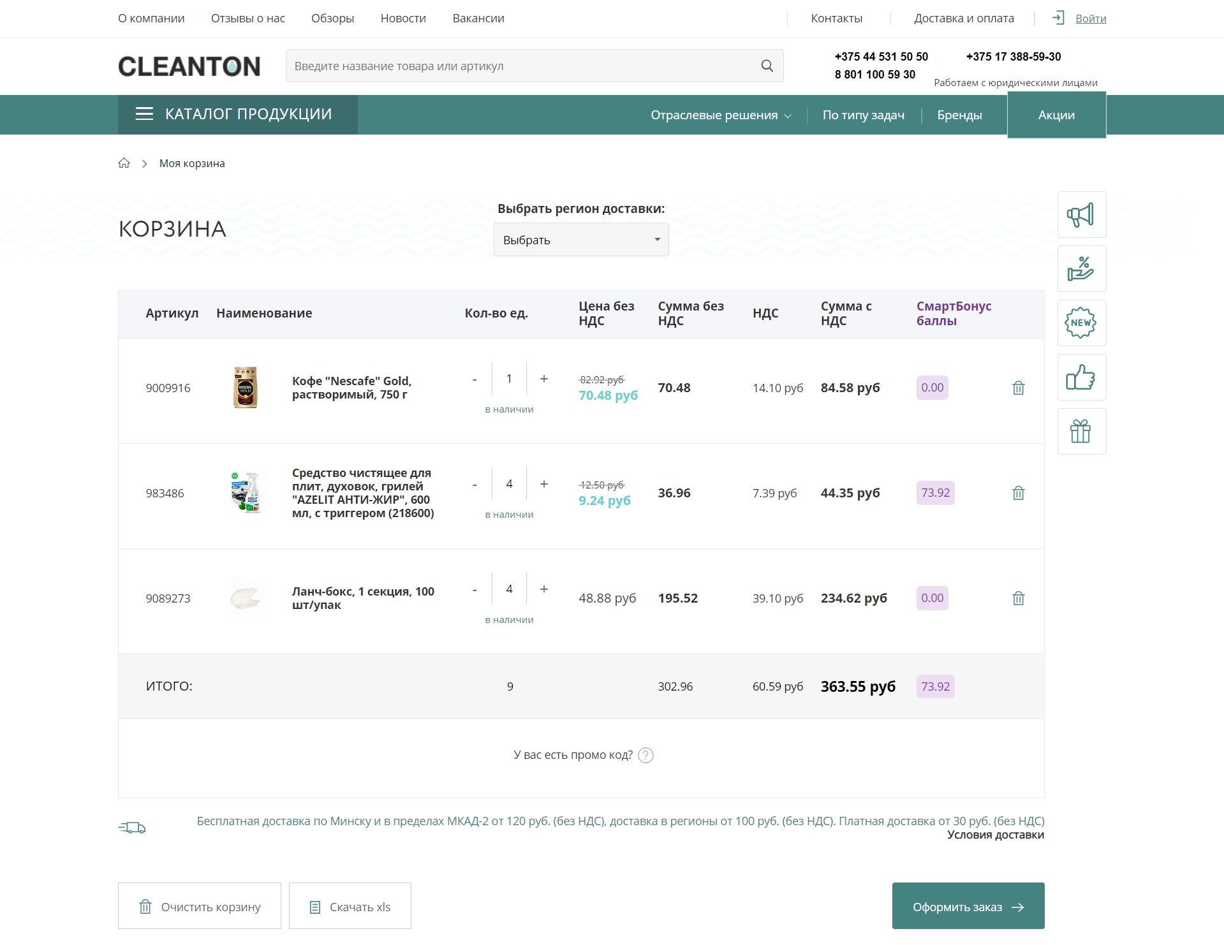Open the megaphone promotions sidebar icon

[1081, 215]
